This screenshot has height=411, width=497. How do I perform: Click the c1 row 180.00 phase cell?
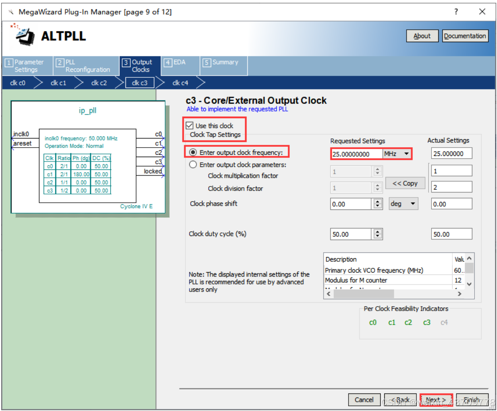coord(81,174)
